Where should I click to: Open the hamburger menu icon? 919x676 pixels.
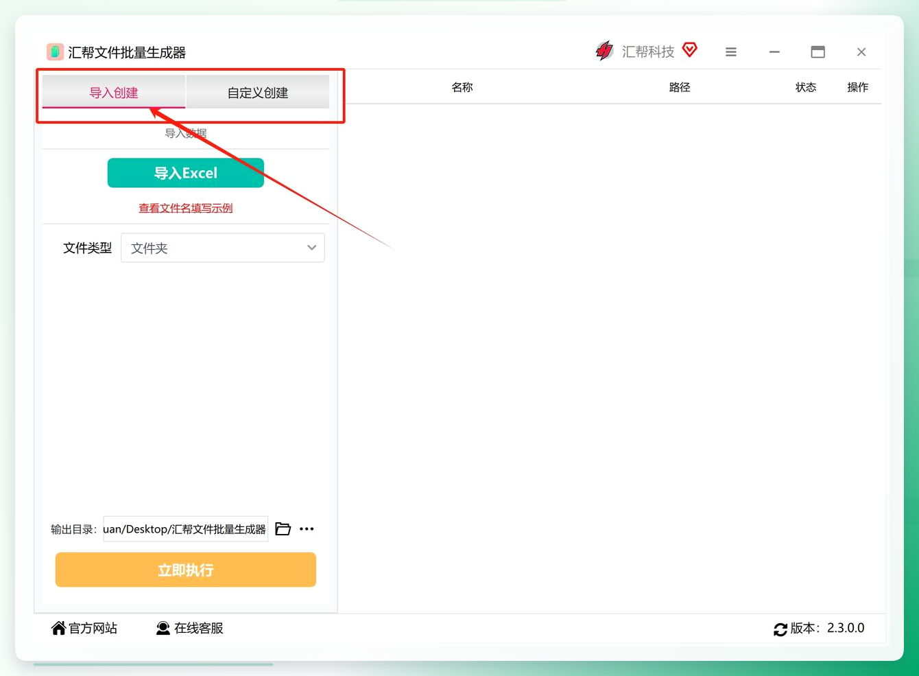point(731,52)
